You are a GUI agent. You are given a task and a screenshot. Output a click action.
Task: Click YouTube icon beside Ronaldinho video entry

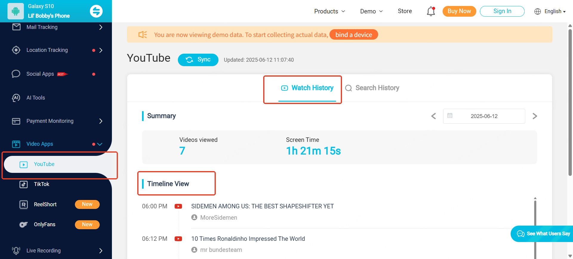click(x=178, y=239)
